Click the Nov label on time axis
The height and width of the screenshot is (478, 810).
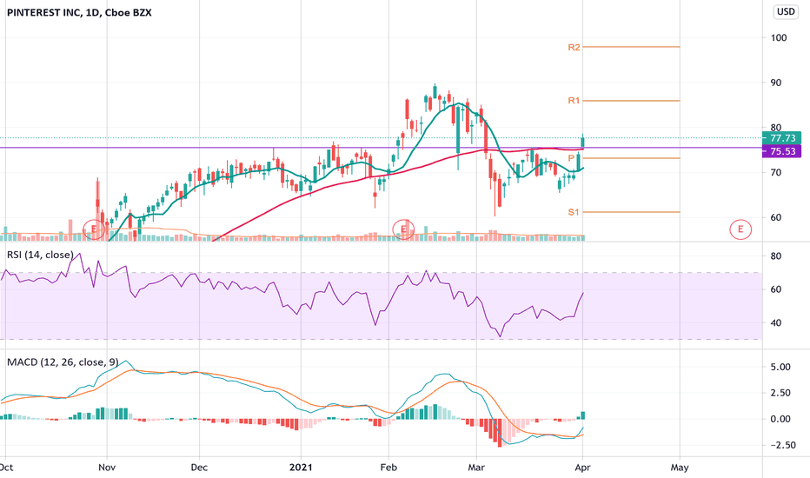click(107, 468)
